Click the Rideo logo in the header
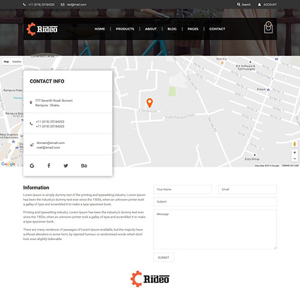 coord(42,29)
